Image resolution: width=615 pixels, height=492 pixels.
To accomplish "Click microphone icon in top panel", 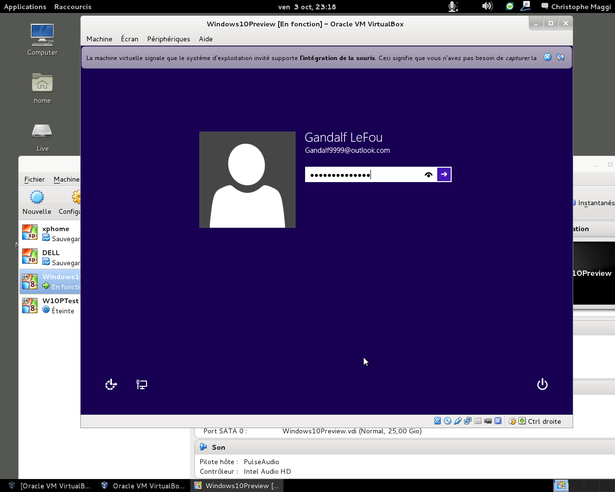I will pyautogui.click(x=453, y=7).
